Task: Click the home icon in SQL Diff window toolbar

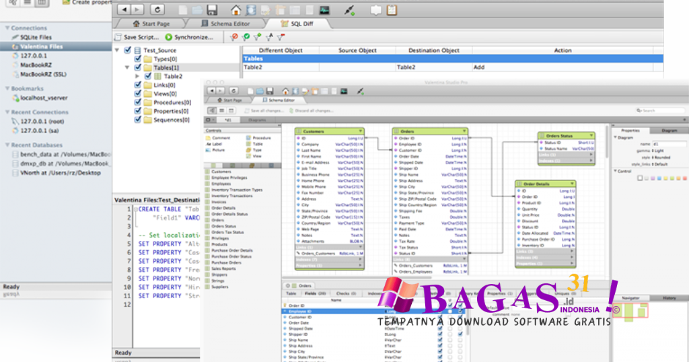Action: click(x=236, y=9)
